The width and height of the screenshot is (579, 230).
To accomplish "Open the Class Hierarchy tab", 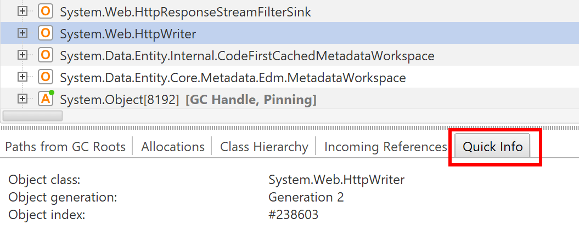I will tap(264, 147).
